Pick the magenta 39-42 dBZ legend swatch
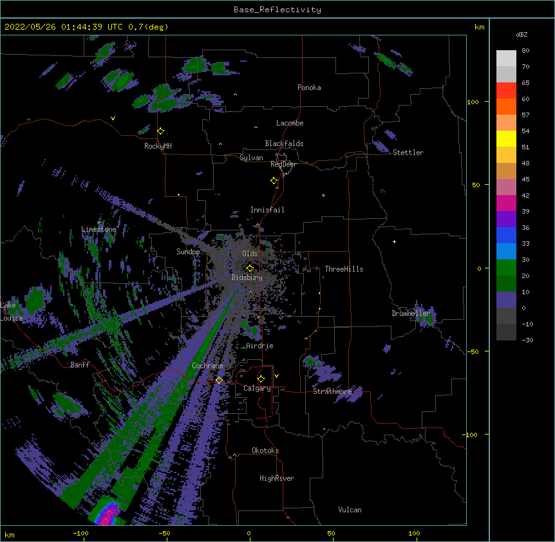This screenshot has width=555, height=542. coord(506,203)
